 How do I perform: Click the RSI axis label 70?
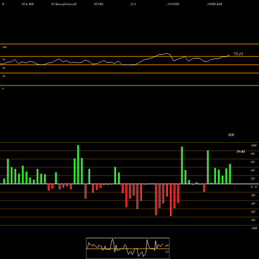(4, 60)
